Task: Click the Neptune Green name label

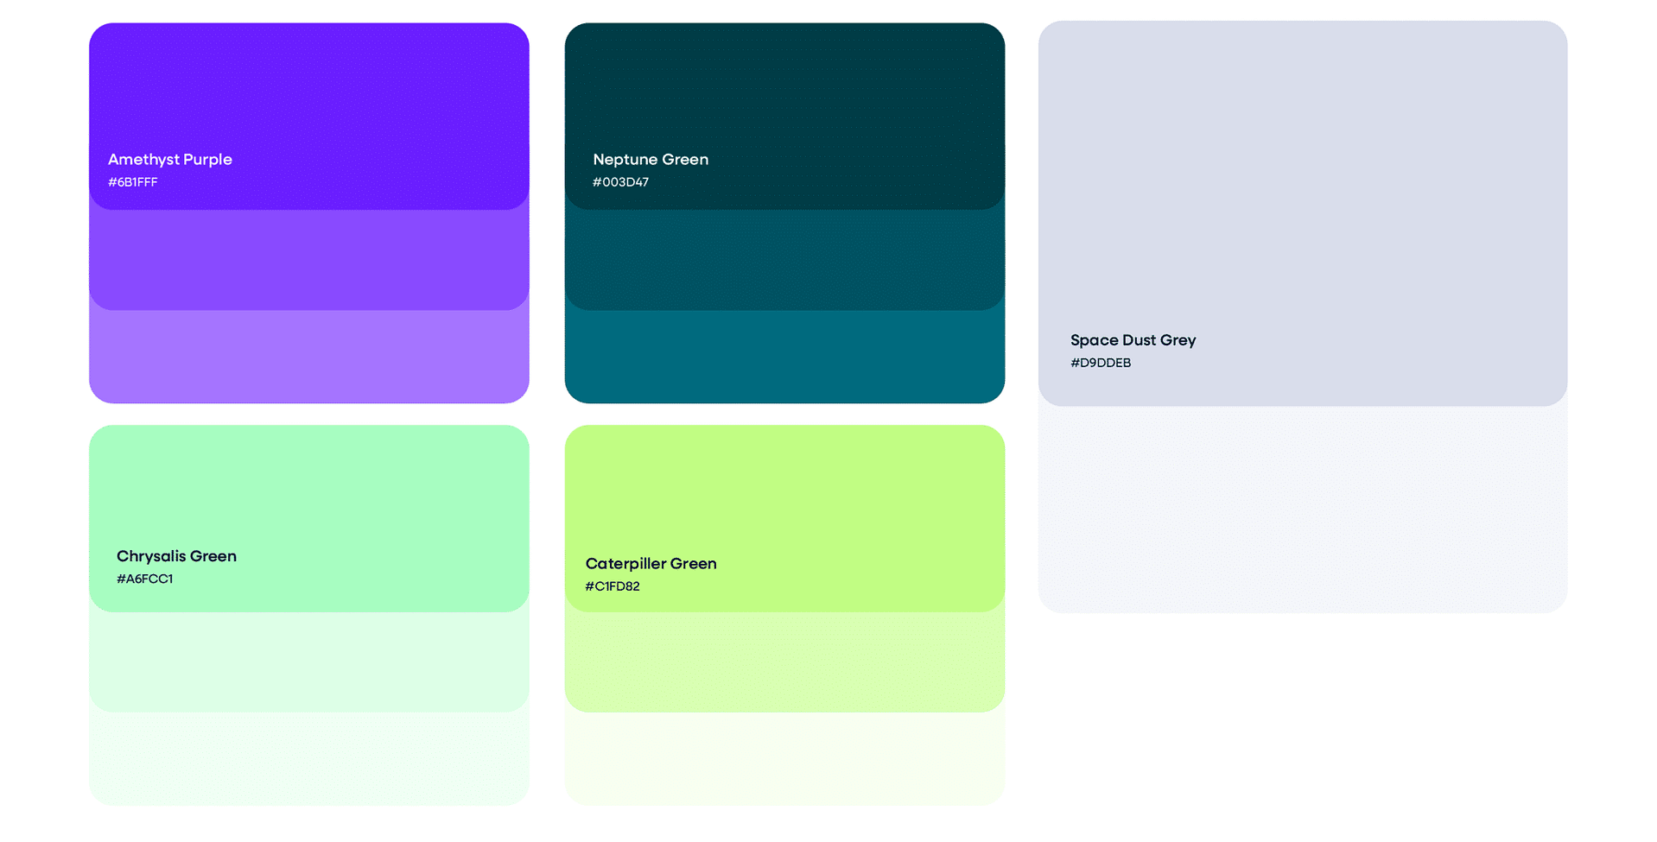Action: 651,160
